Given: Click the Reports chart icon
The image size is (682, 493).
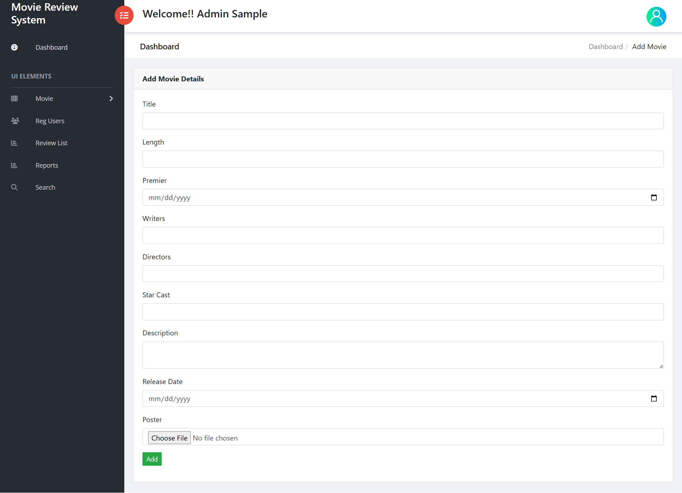Looking at the screenshot, I should (14, 165).
